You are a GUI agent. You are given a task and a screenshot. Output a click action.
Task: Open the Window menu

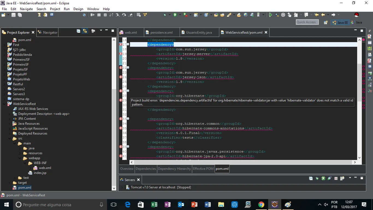point(93,9)
